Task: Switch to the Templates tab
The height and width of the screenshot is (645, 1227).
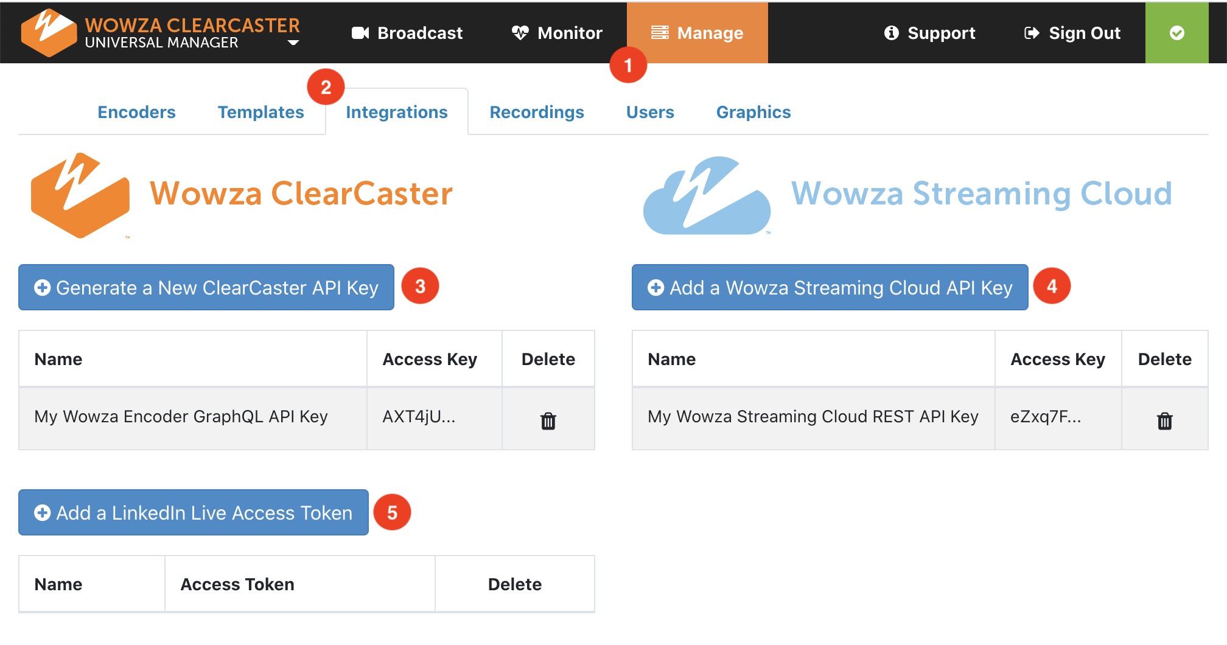Action: 261,112
